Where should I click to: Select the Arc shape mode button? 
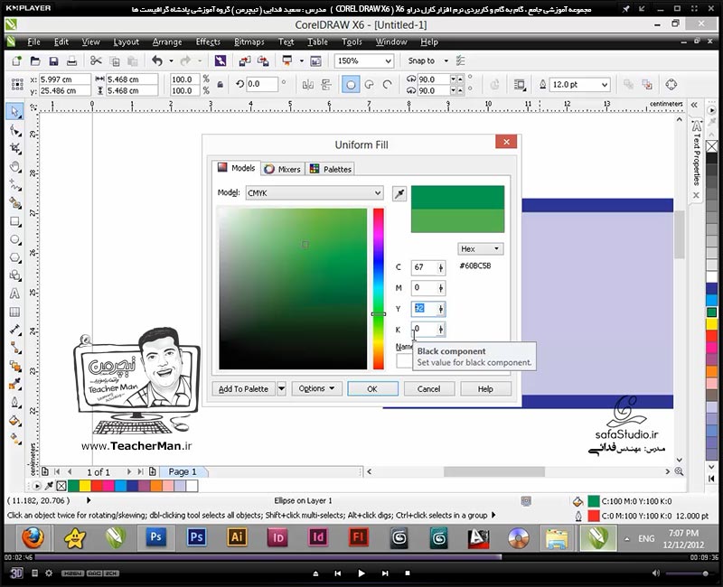click(x=388, y=85)
